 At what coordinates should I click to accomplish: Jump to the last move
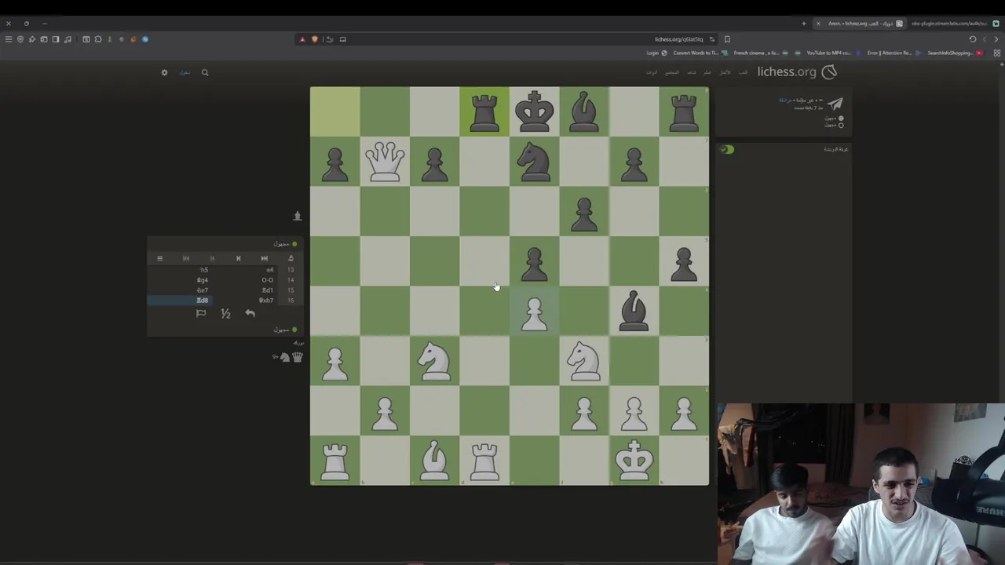185,258
